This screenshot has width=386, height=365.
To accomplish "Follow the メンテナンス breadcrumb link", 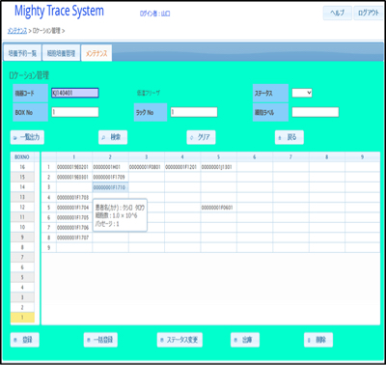I will pyautogui.click(x=17, y=31).
